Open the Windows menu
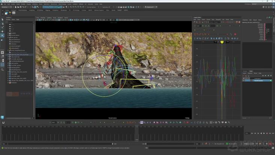The width and height of the screenshot is (275, 155). pyautogui.click(x=35, y=4)
